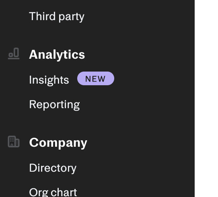Screen dimensions: 218x197
Task: Expand the Company navigation group
Action: (58, 143)
